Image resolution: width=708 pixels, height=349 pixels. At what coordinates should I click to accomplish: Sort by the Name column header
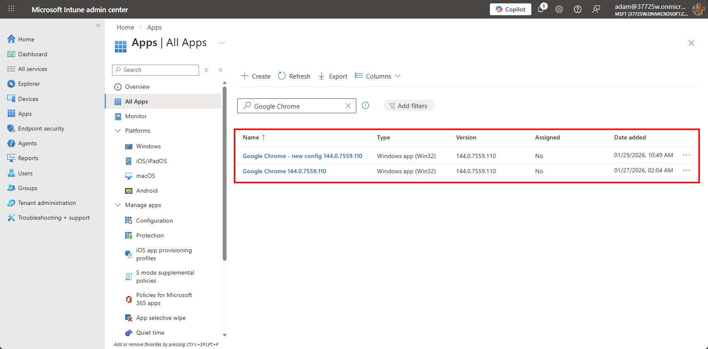click(251, 137)
